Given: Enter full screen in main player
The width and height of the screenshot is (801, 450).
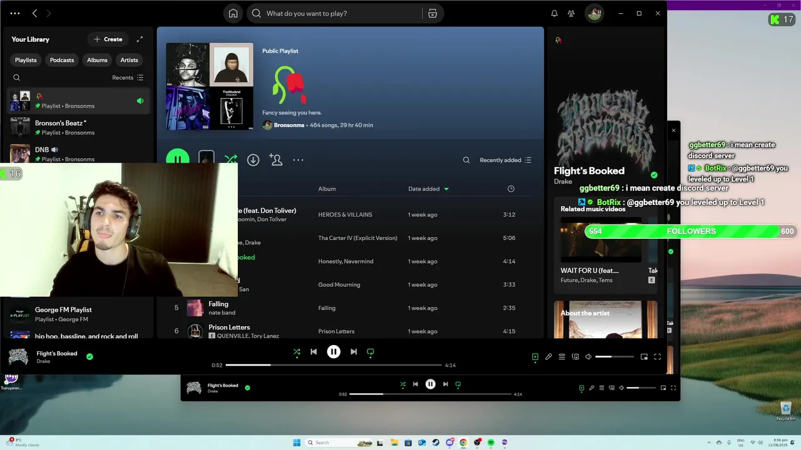Looking at the screenshot, I should 657,357.
